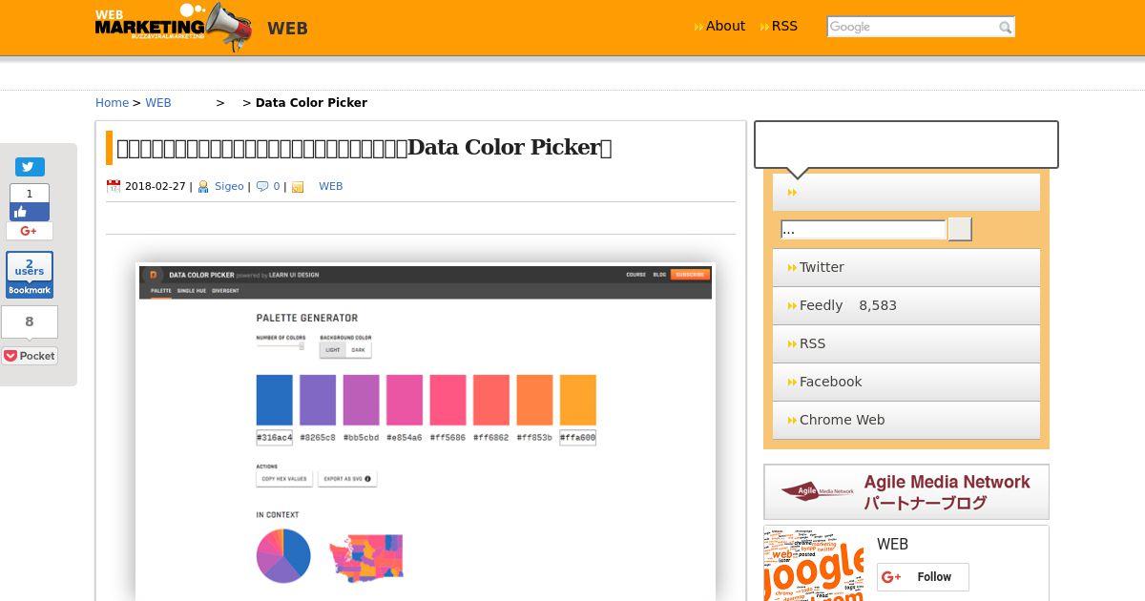Screen dimensions: 1145x601
Task: Click the pie chart in the In Context section
Action: point(283,555)
